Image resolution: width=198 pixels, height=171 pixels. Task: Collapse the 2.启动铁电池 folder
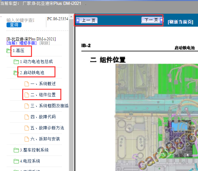coord(32,72)
